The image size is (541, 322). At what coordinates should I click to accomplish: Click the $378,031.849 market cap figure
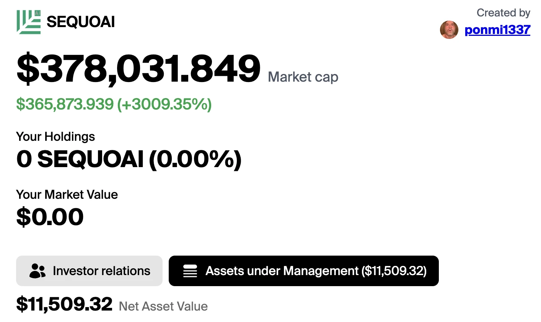[x=139, y=69]
